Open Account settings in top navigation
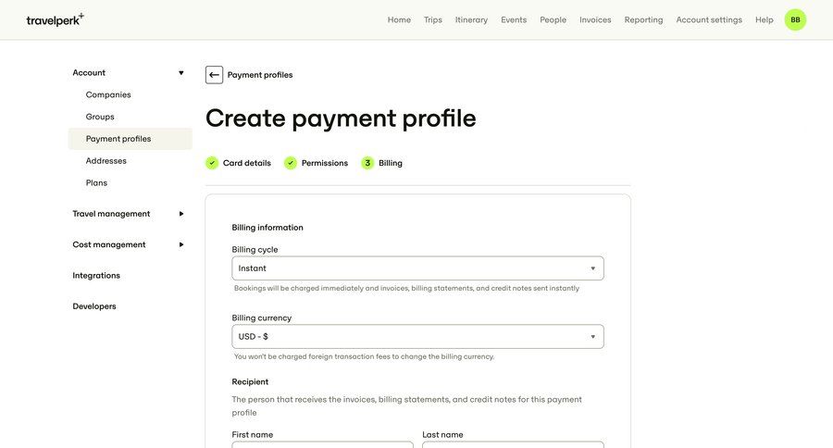The width and height of the screenshot is (833, 448). pos(709,19)
